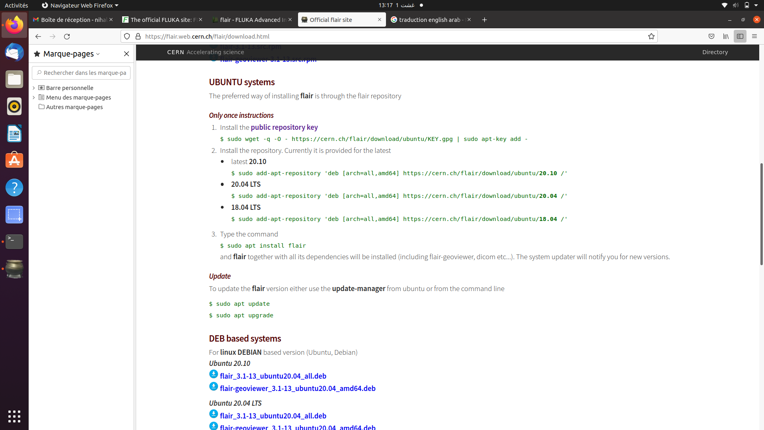Viewport: 764px width, 430px height.
Task: Go forward to the next page
Action: [x=53, y=36]
